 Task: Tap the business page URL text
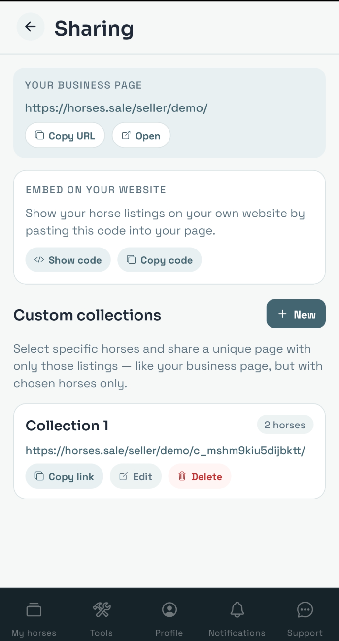[x=116, y=108]
